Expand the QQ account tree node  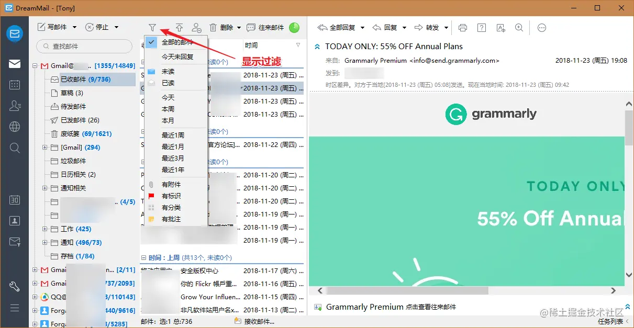click(35, 297)
